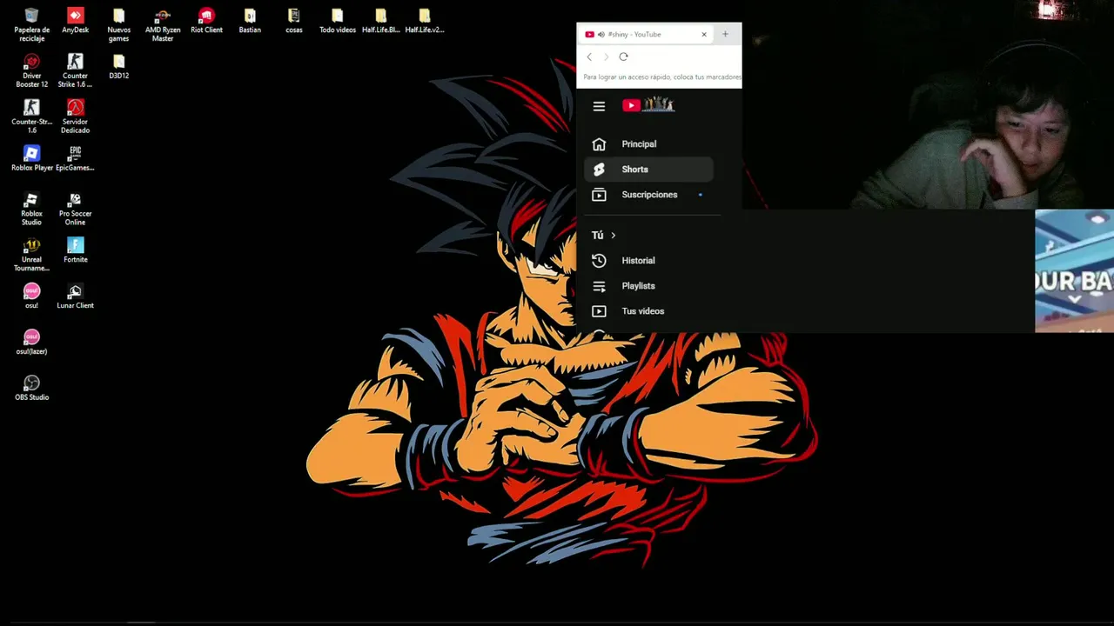Launch the Counter-Str... 1.6 icon in the first column
1114x626 pixels.
click(31, 117)
